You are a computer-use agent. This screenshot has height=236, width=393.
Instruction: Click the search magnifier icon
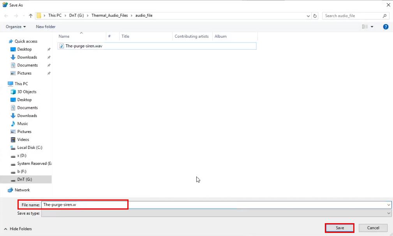tap(384, 16)
